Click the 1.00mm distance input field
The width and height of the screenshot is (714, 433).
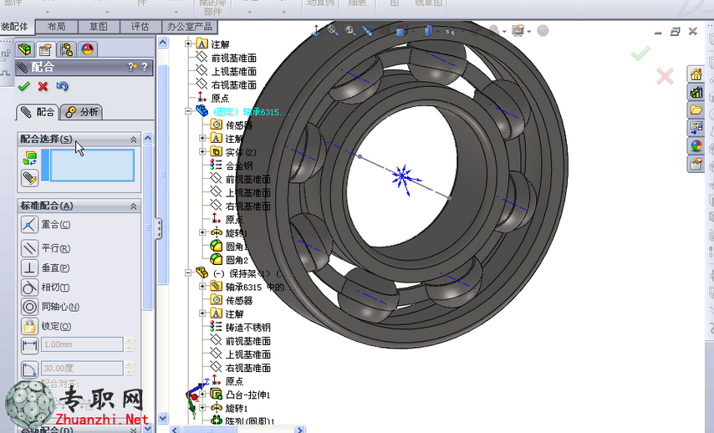(x=82, y=344)
